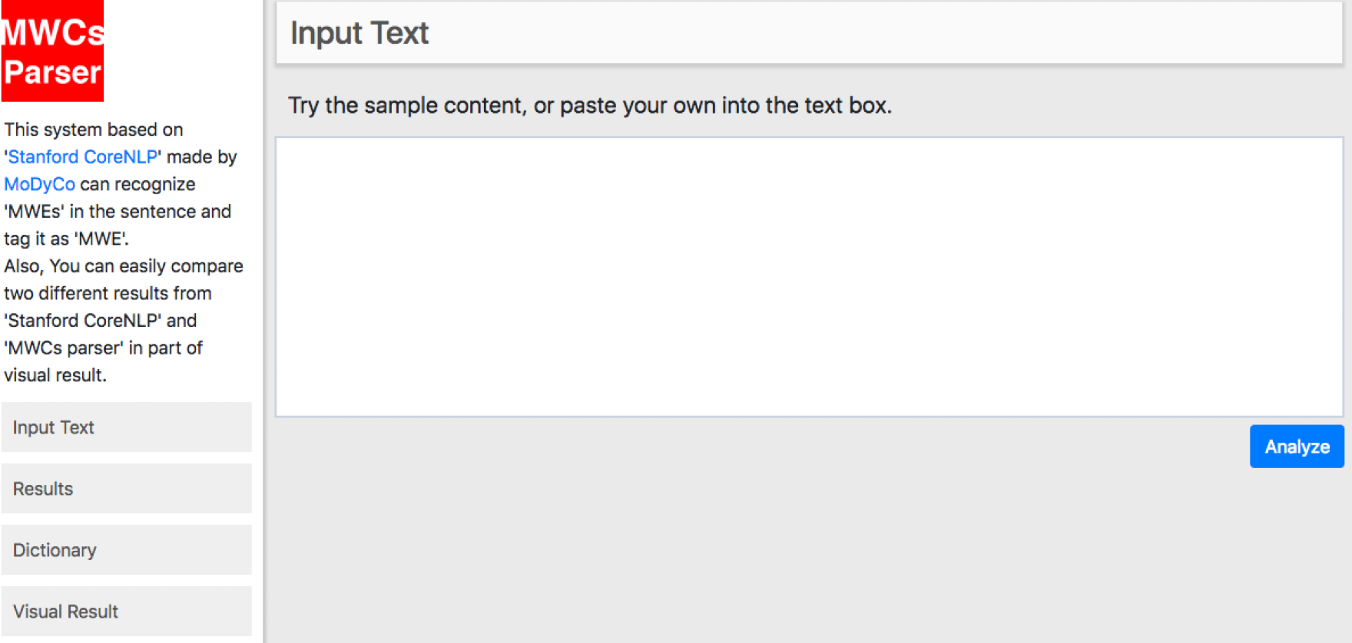Image resolution: width=1352 pixels, height=643 pixels.
Task: Click the red MWCs Parser logo
Action: (x=52, y=51)
